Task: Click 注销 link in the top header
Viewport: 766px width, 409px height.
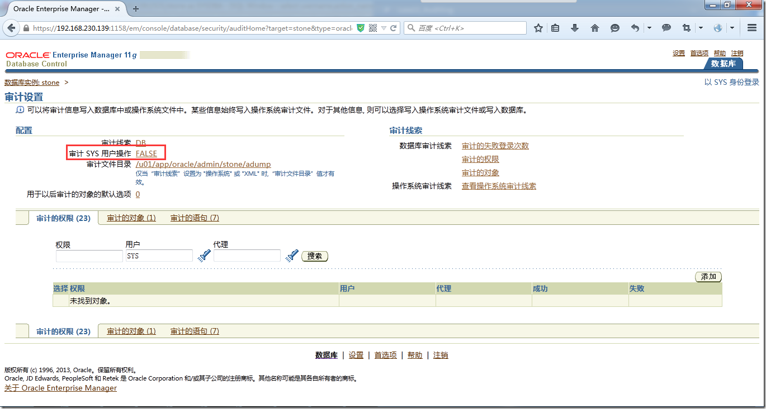Action: tap(737, 53)
